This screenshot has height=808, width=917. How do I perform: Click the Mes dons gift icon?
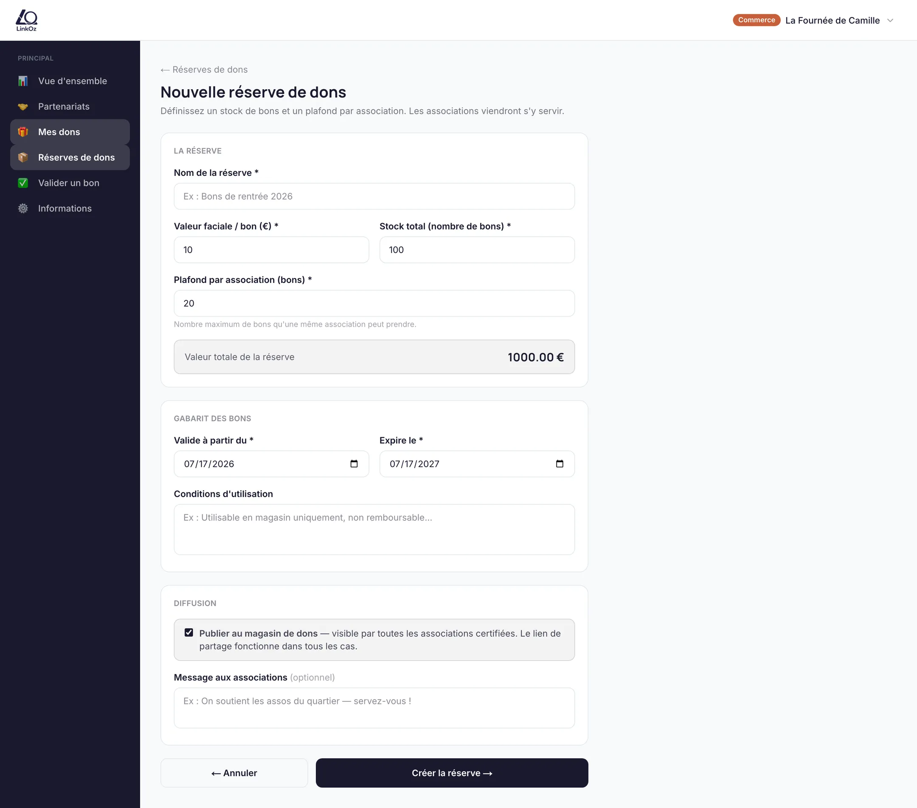point(23,132)
